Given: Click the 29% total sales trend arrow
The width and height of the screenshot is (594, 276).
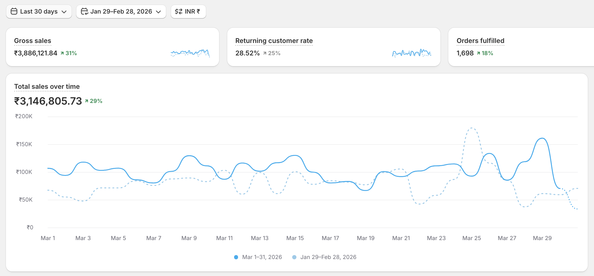Looking at the screenshot, I should (87, 101).
